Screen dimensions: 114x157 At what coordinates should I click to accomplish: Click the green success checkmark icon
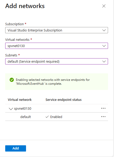[x=12, y=80]
